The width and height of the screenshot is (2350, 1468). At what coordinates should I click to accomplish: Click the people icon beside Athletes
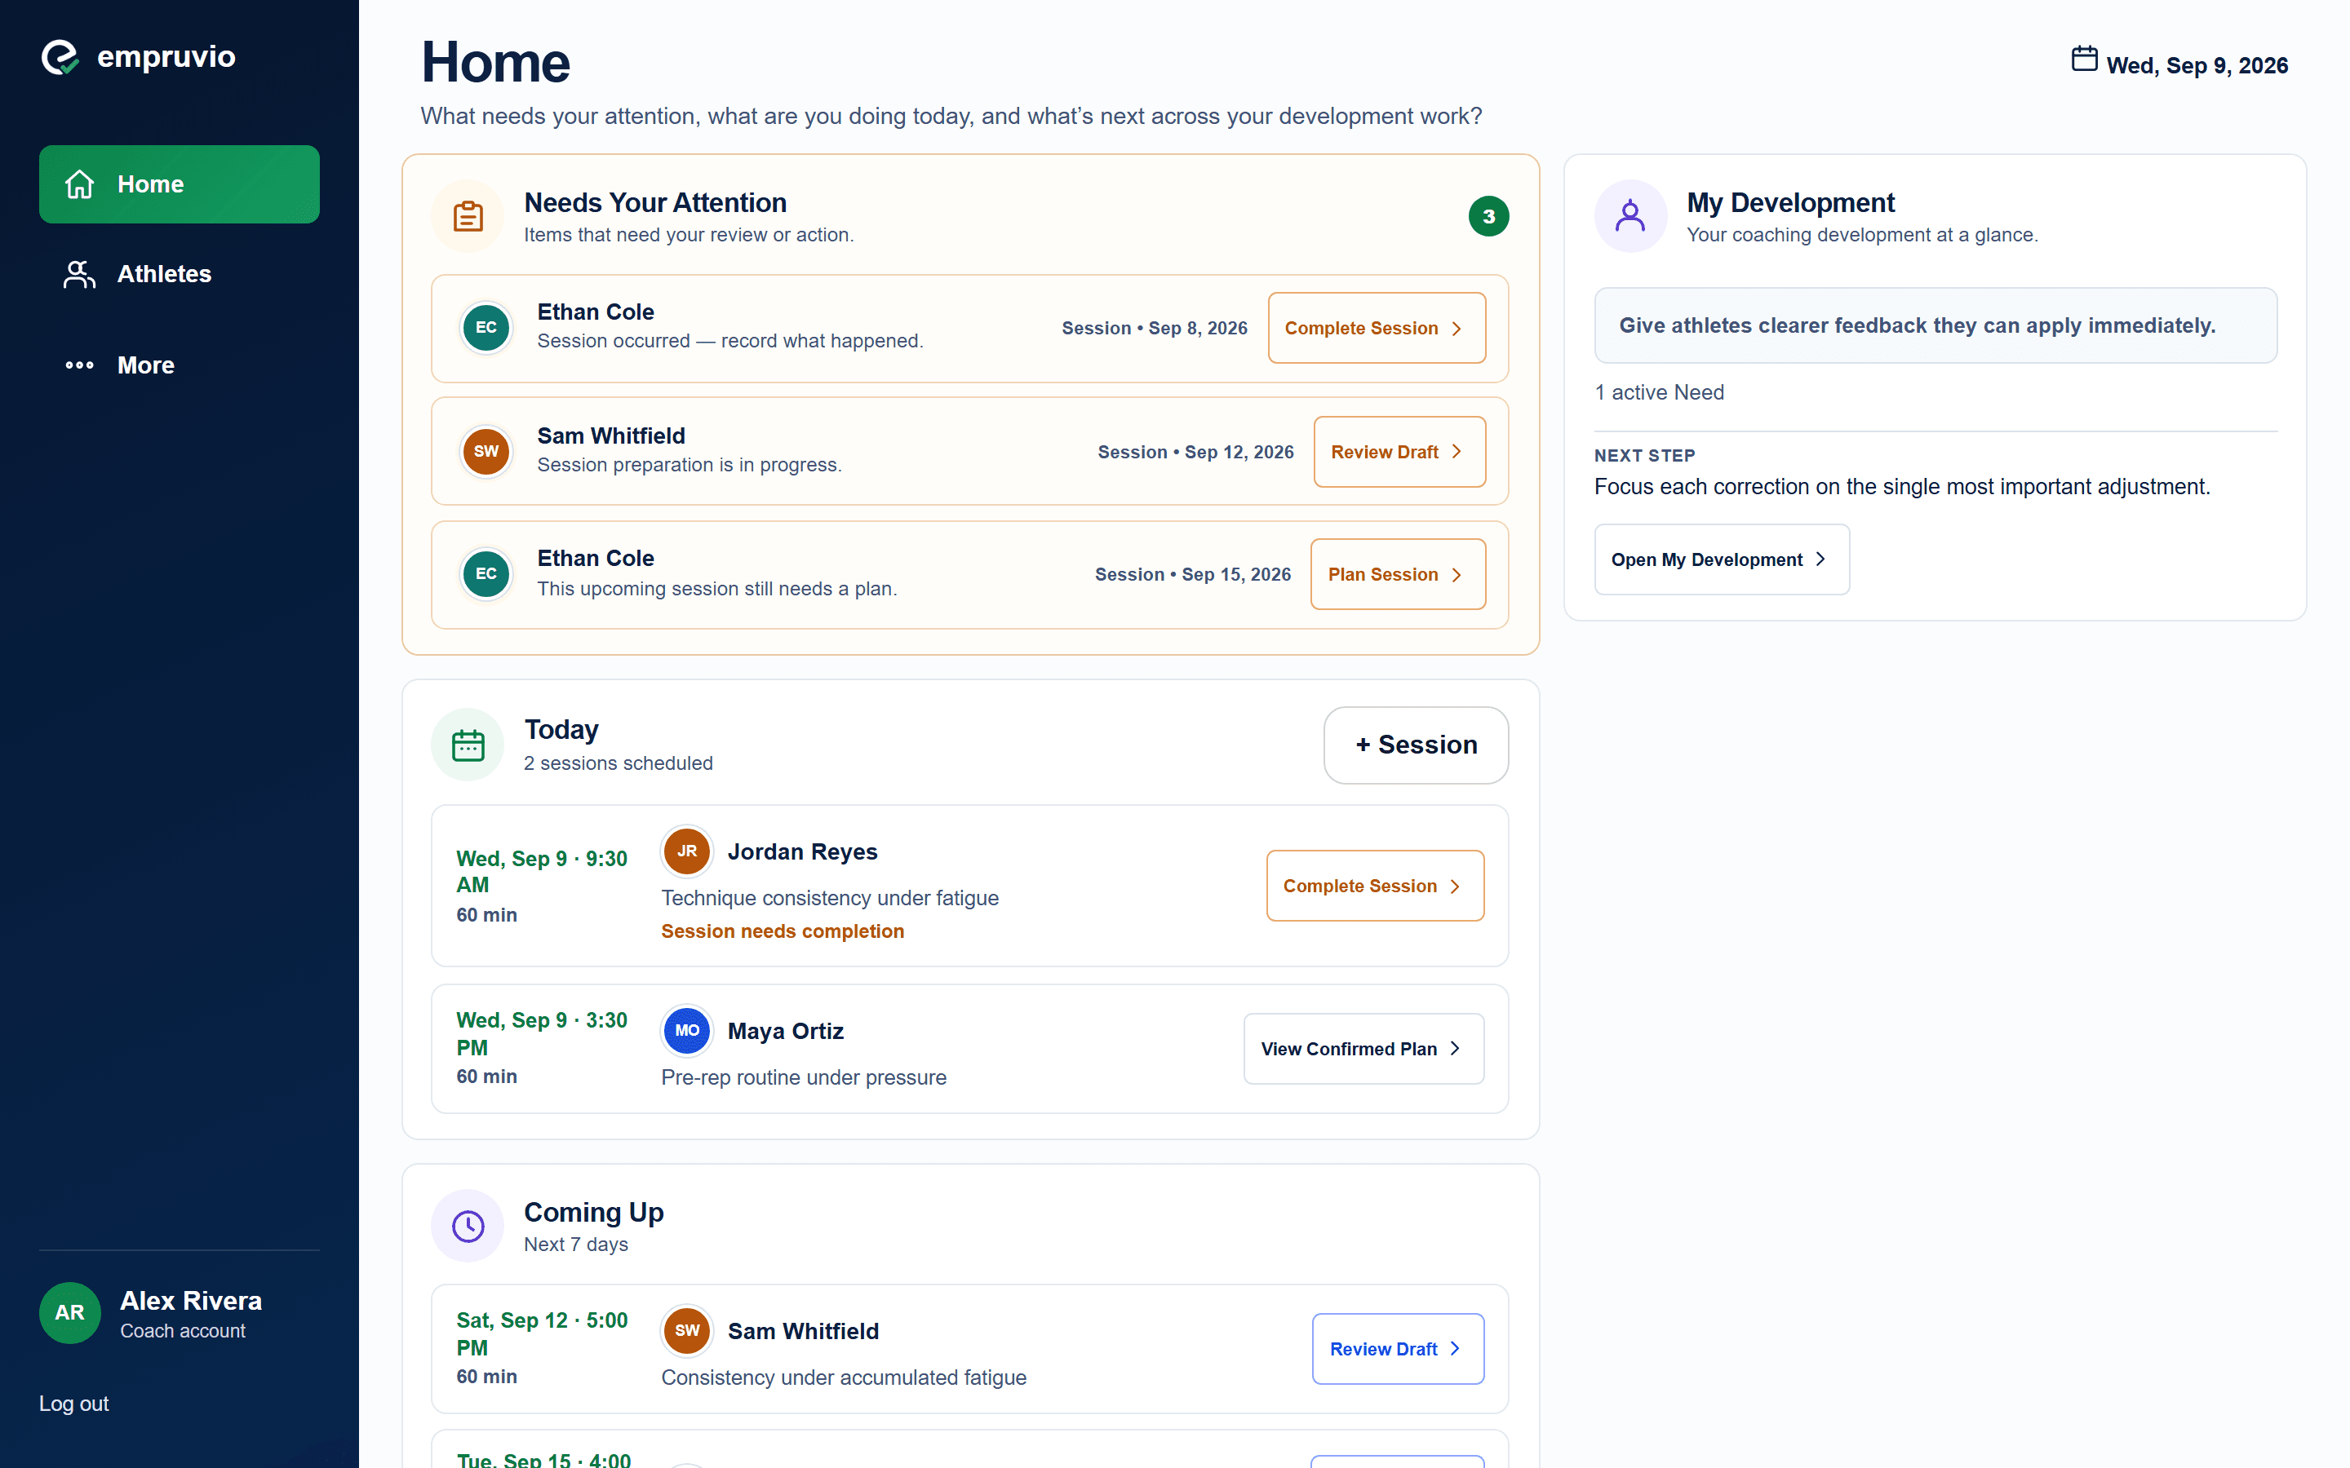(x=80, y=274)
